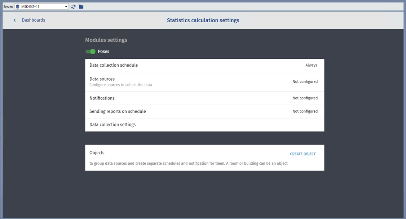406x219 pixels.
Task: Open the Data collection schedule row
Action: (114, 65)
